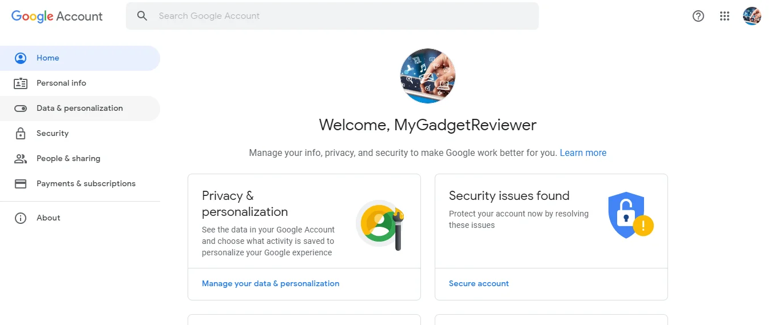This screenshot has height=325, width=771.
Task: Click the Google apps grid icon
Action: (725, 16)
